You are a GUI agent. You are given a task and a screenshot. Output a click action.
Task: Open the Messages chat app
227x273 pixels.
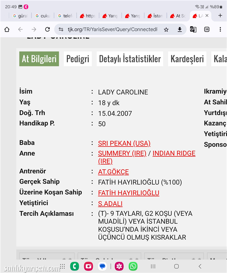(102, 266)
